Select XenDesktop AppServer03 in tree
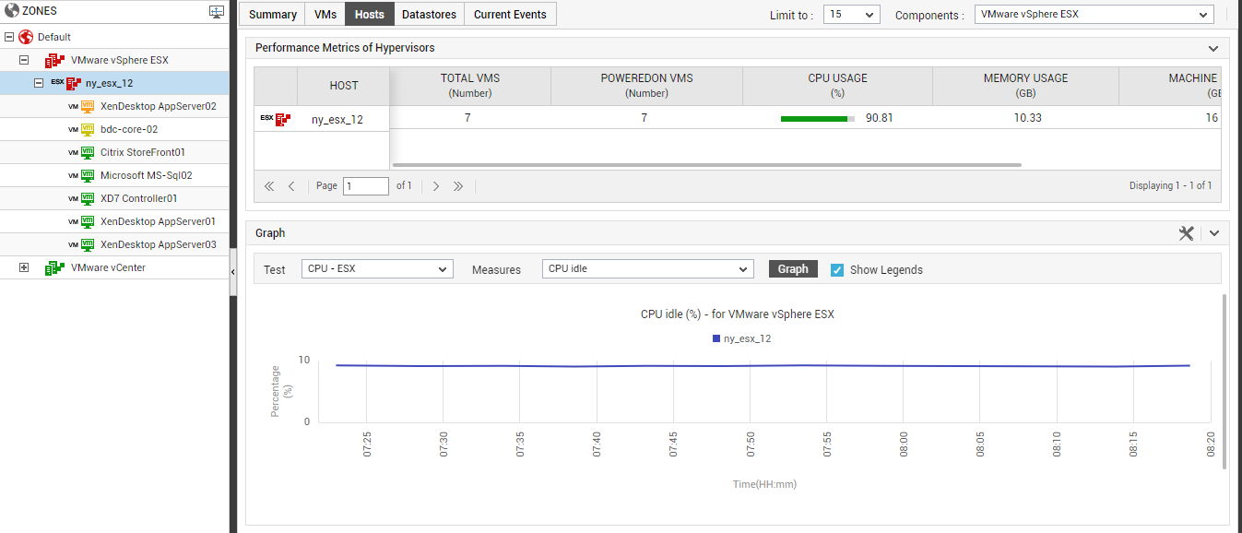 point(159,244)
